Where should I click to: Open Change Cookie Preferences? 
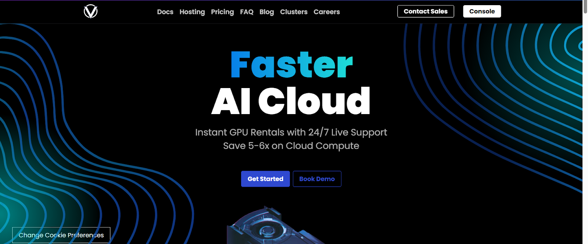pyautogui.click(x=61, y=235)
